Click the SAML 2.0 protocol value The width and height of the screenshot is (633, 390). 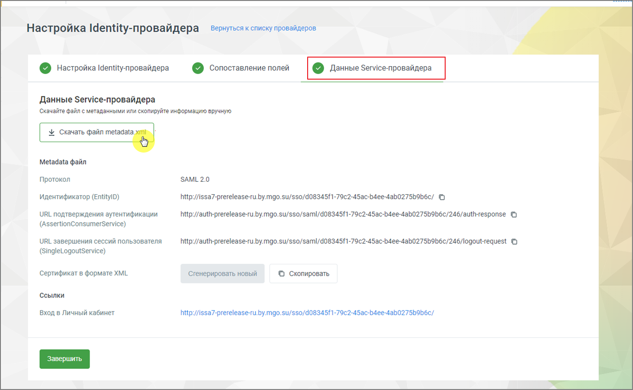[195, 179]
